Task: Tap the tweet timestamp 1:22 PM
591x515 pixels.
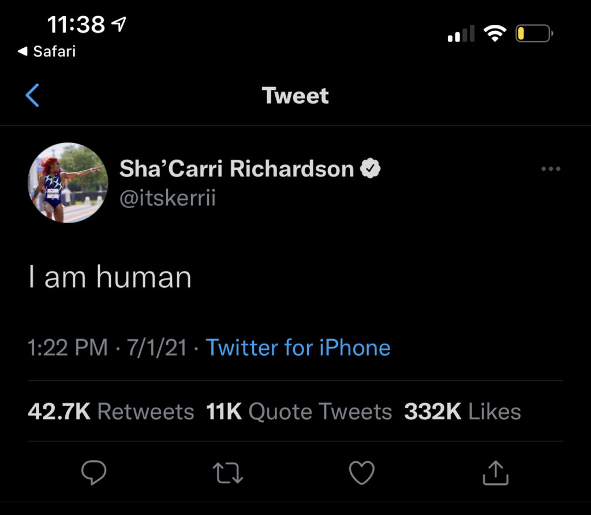Action: tap(68, 348)
